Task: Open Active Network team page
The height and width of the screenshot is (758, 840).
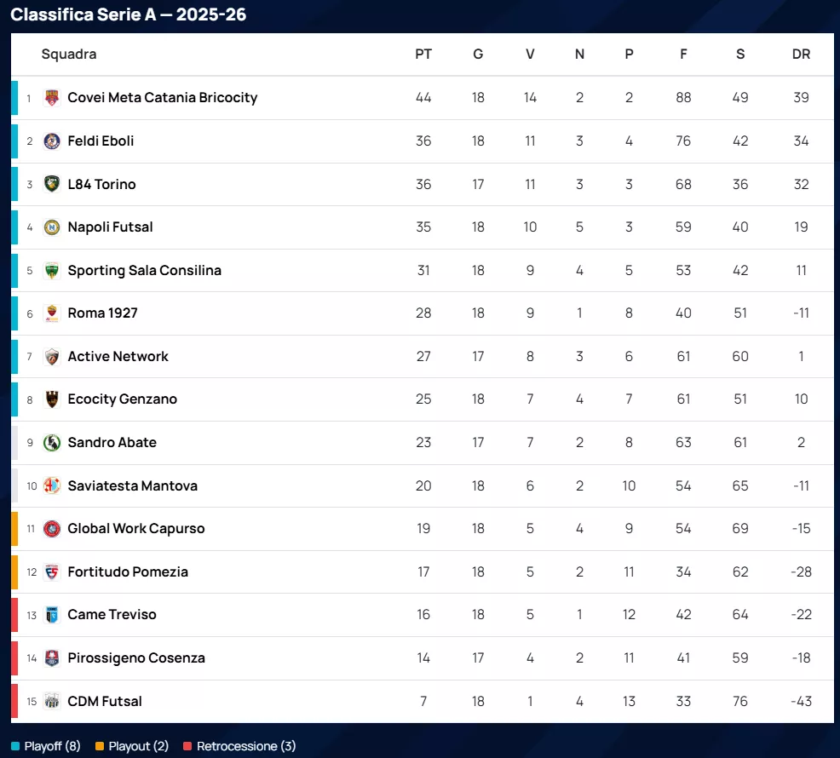Action: coord(118,356)
